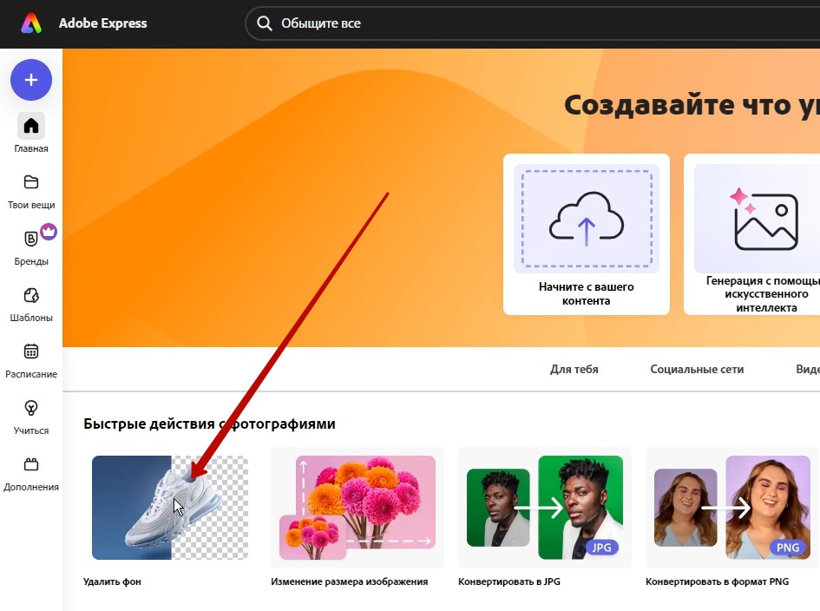The image size is (820, 611).
Task: Click the Adobe Express logo icon
Action: coord(31,23)
